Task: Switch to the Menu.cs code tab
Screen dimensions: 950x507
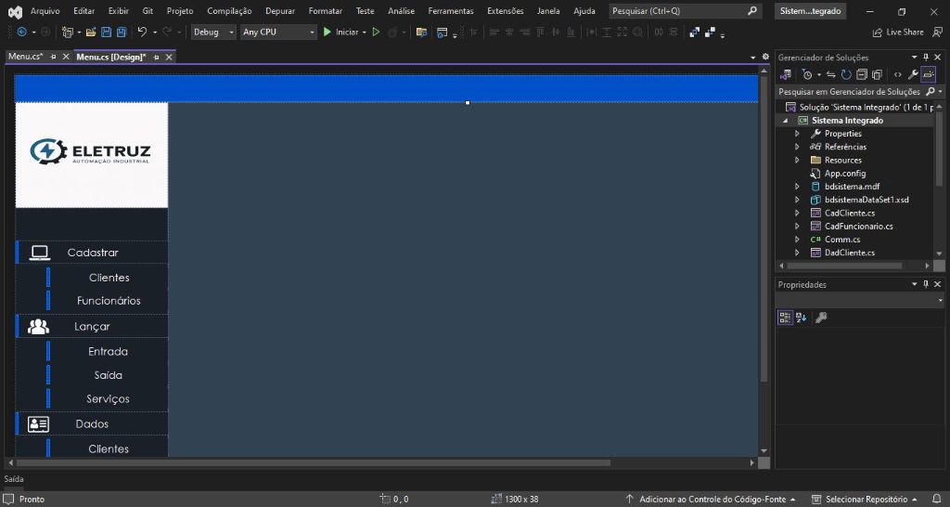Action: coord(26,57)
